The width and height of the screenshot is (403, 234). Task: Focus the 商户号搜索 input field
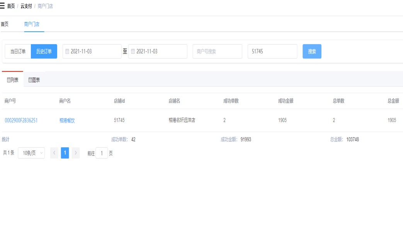pyautogui.click(x=217, y=51)
